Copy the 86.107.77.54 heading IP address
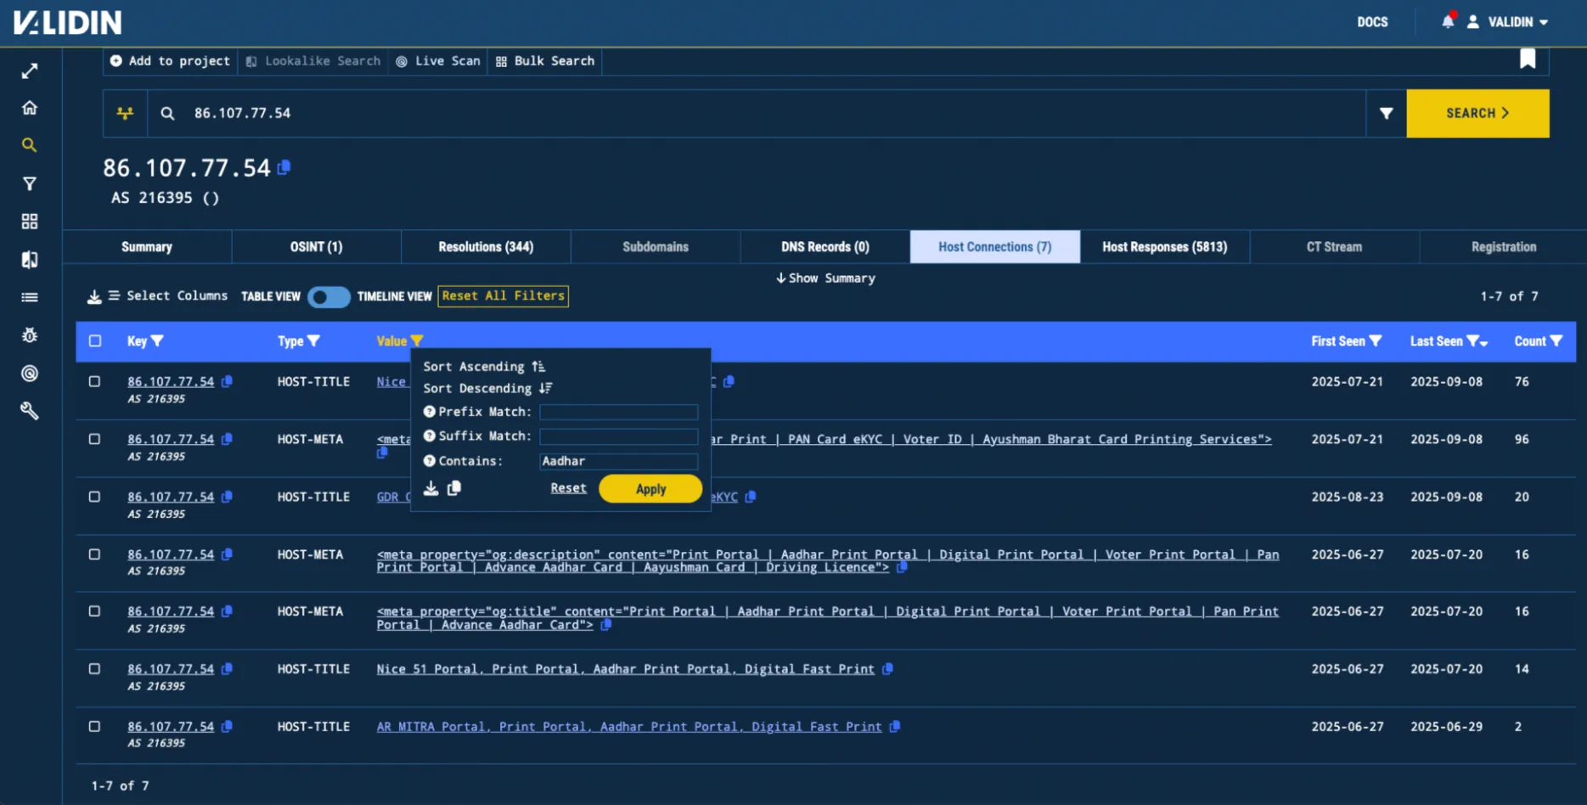This screenshot has width=1587, height=805. [x=284, y=167]
